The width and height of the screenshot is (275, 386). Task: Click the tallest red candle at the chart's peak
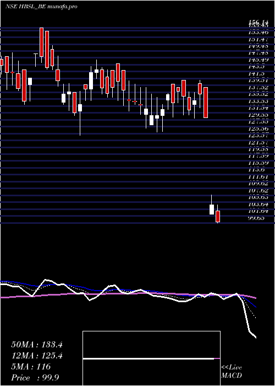click(x=41, y=42)
